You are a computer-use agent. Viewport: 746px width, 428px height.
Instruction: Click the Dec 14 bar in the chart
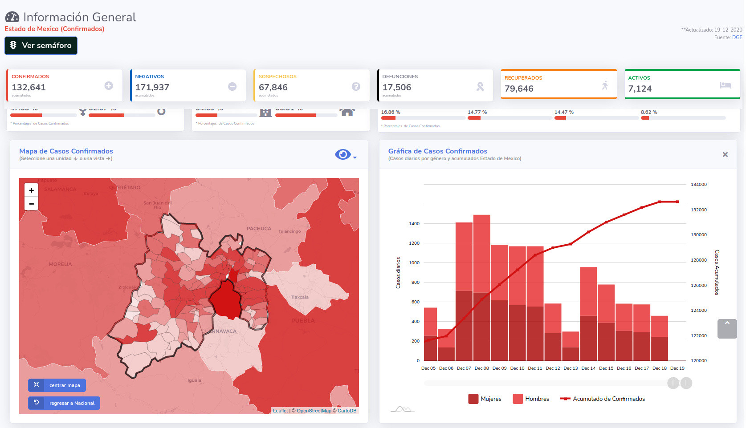click(588, 314)
